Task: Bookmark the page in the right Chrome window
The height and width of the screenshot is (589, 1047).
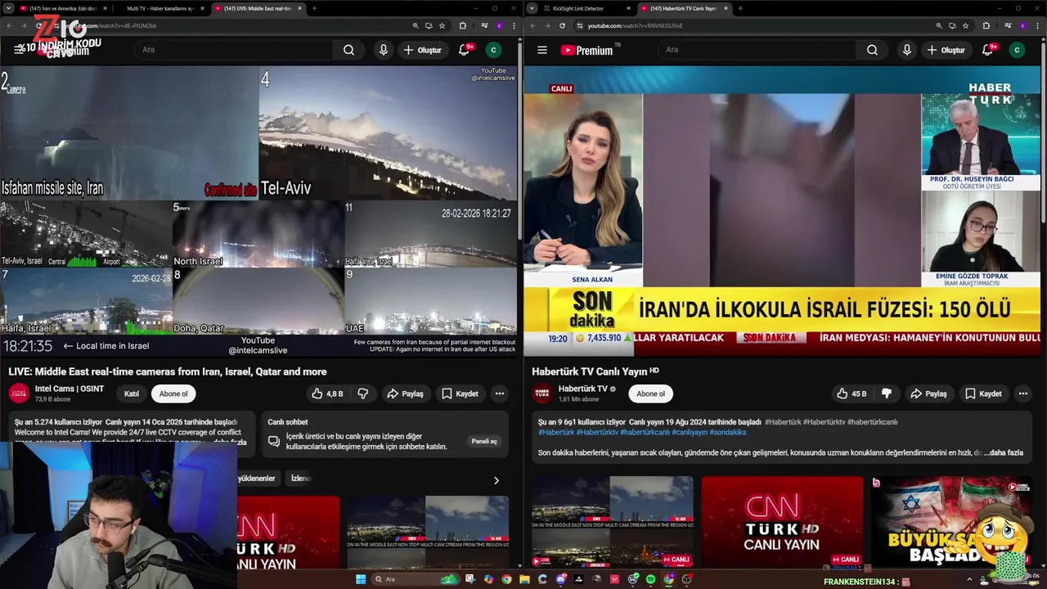Action: click(x=965, y=25)
